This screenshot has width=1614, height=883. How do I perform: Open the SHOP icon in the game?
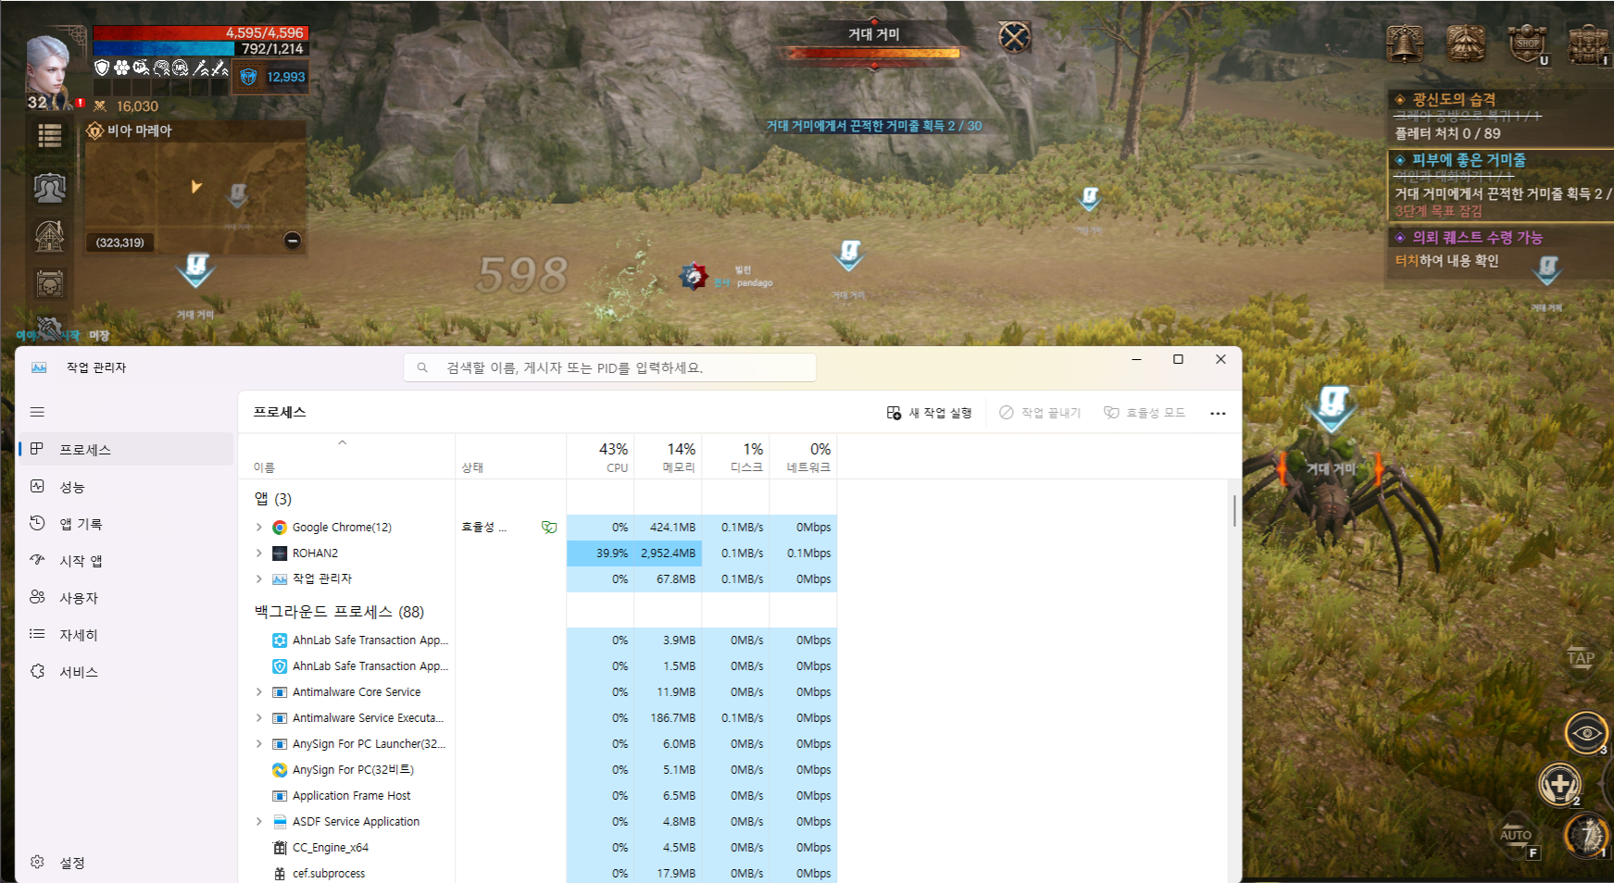pos(1527,43)
